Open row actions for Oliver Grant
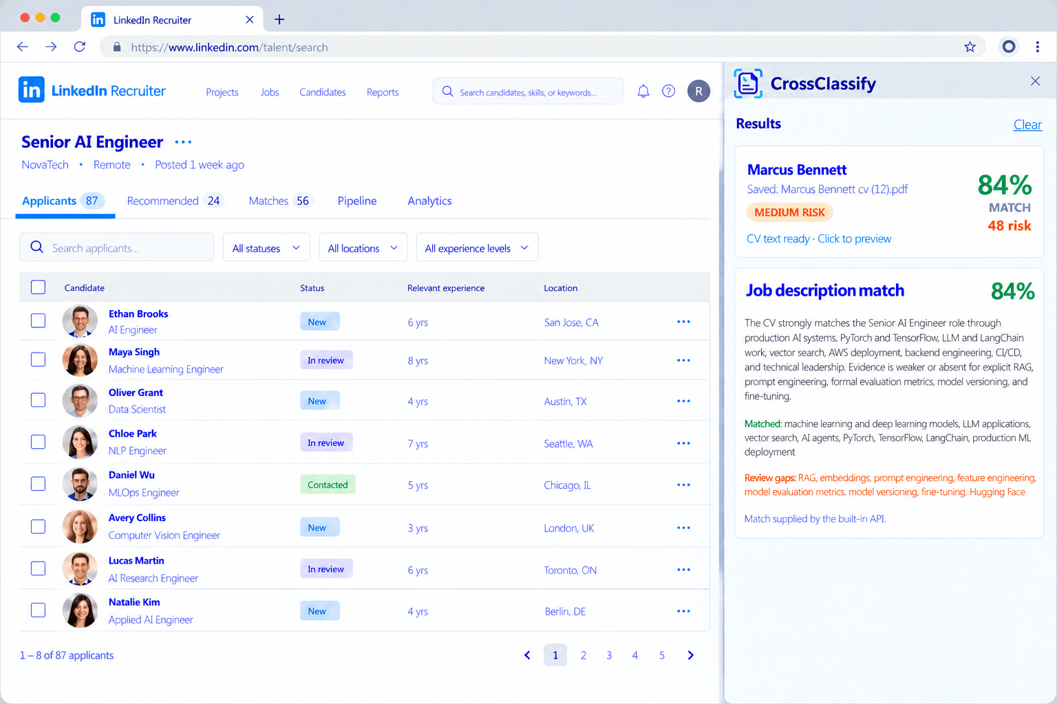Viewport: 1057px width, 704px height. coord(683,401)
